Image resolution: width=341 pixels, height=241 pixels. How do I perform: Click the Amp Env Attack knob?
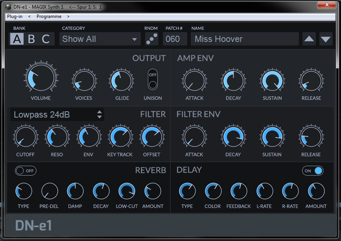(194, 81)
